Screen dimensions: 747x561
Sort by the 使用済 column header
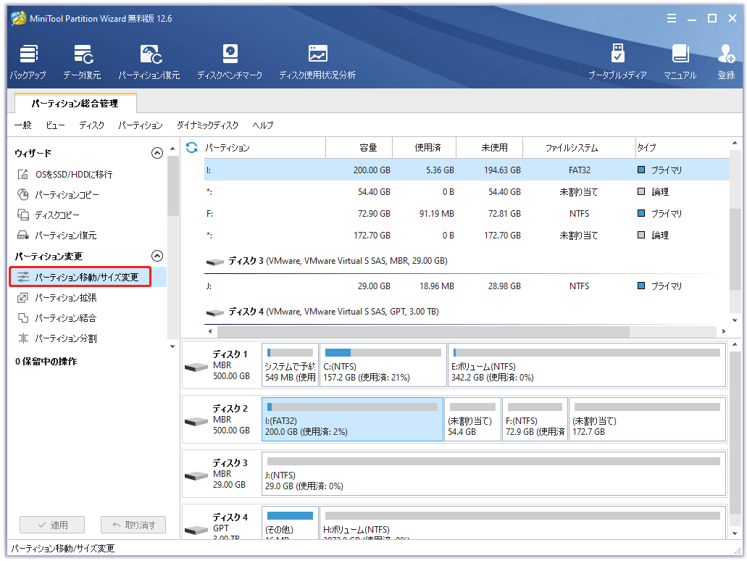click(x=425, y=148)
